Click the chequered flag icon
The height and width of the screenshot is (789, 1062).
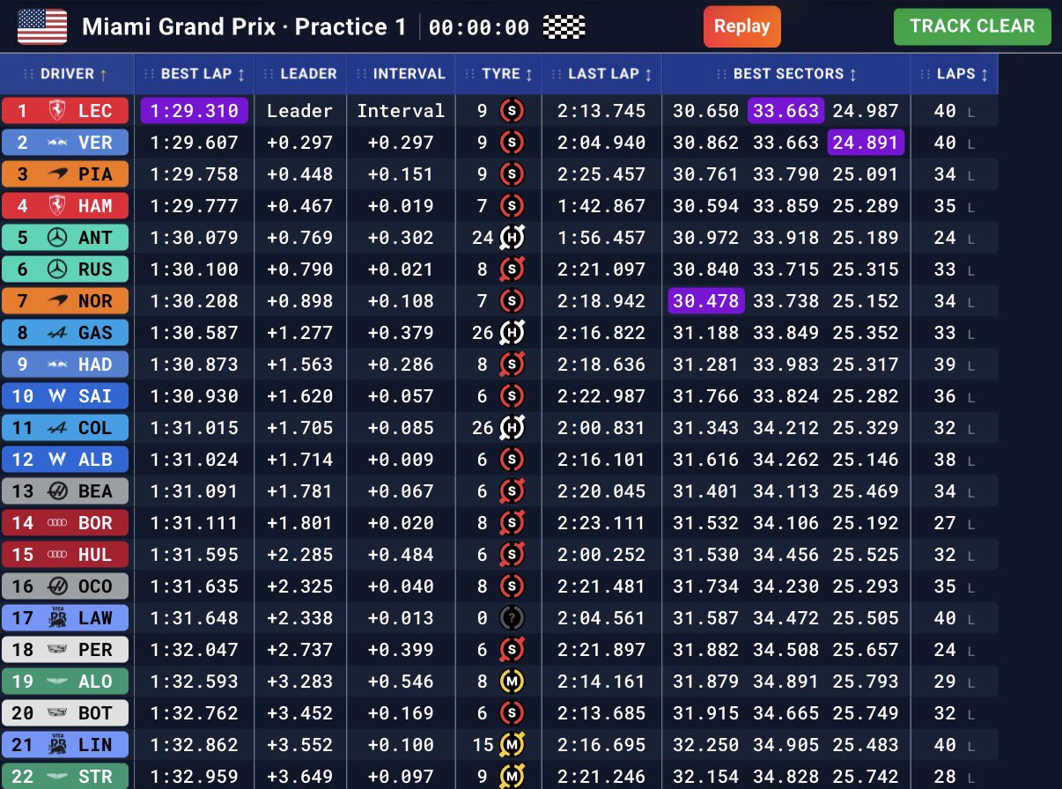[x=564, y=27]
